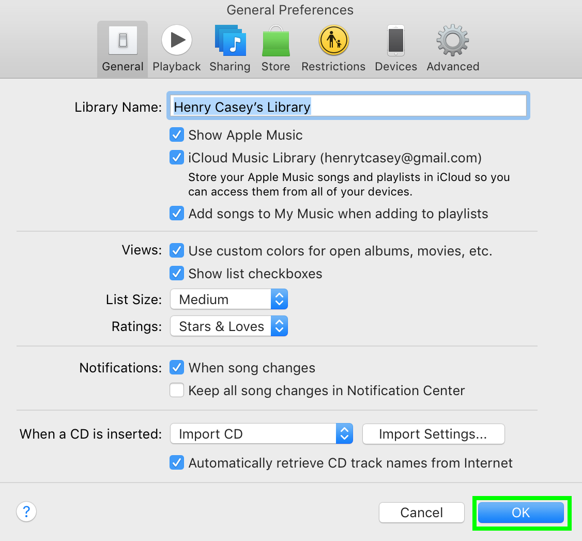Disable custom colors for open albums
The width and height of the screenshot is (582, 541).
tap(177, 251)
